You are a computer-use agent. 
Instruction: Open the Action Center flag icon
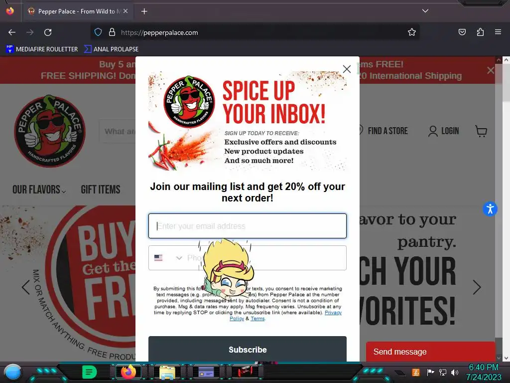(430, 372)
